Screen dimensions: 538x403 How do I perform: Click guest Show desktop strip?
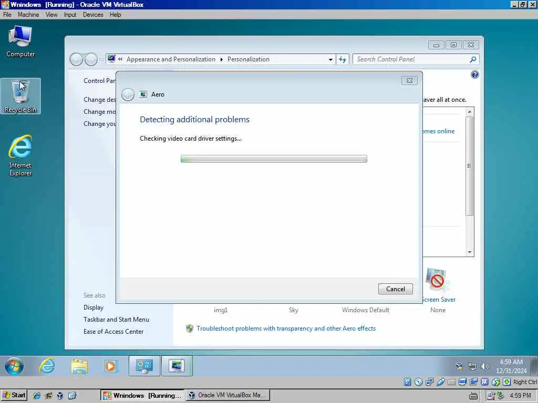(534, 366)
